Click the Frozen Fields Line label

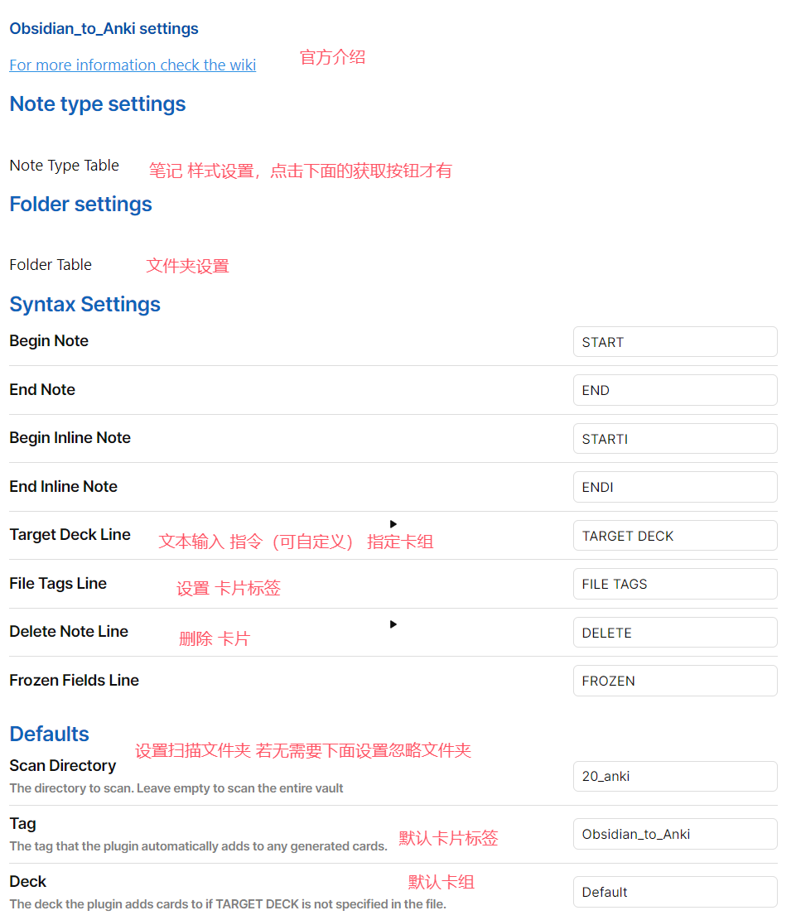point(74,680)
